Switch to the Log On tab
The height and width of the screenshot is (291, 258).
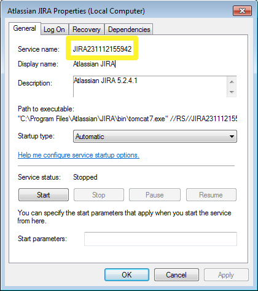pyautogui.click(x=54, y=30)
